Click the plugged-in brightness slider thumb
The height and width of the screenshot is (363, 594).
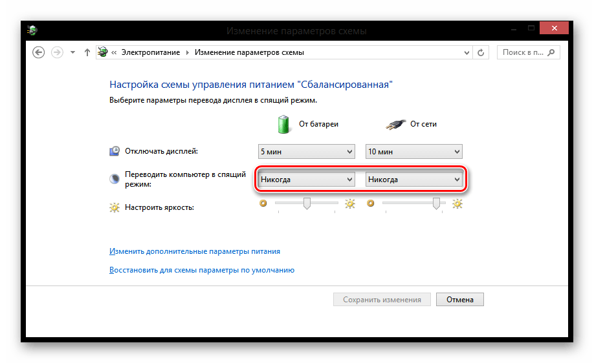tap(436, 203)
